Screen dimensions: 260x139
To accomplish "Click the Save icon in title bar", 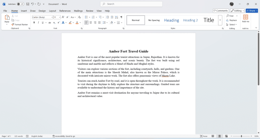I will pyautogui.click(x=28, y=4).
